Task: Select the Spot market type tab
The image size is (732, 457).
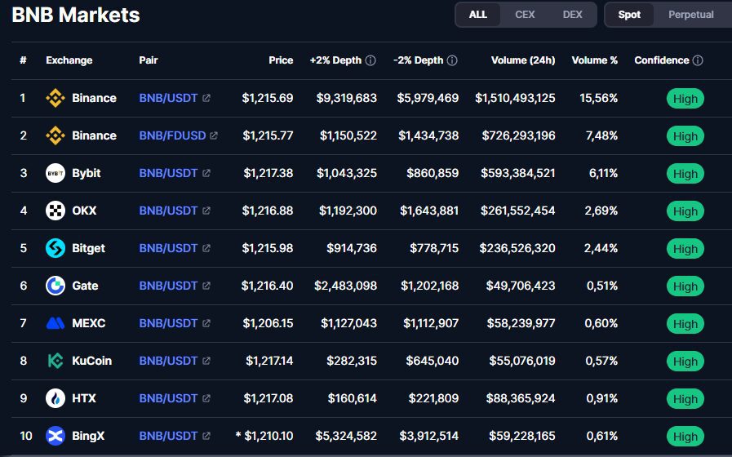Action: tap(629, 15)
